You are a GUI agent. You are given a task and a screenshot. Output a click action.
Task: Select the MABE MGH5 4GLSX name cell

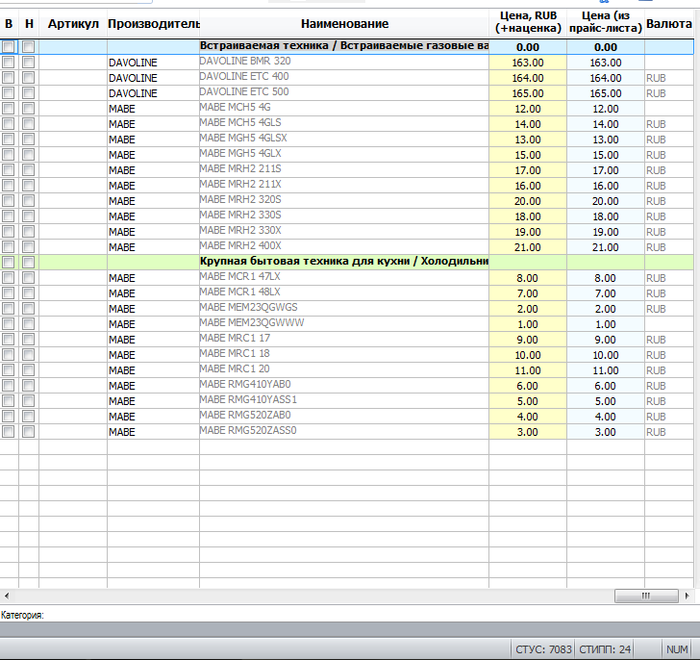[x=344, y=140]
